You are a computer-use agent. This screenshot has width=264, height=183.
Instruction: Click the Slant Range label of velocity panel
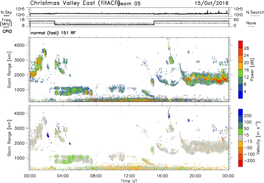pos(9,138)
